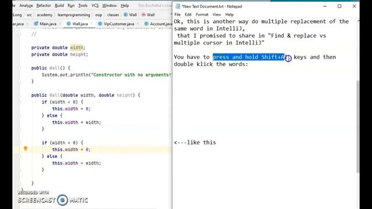Open Notepad's Edit menu

188,15
